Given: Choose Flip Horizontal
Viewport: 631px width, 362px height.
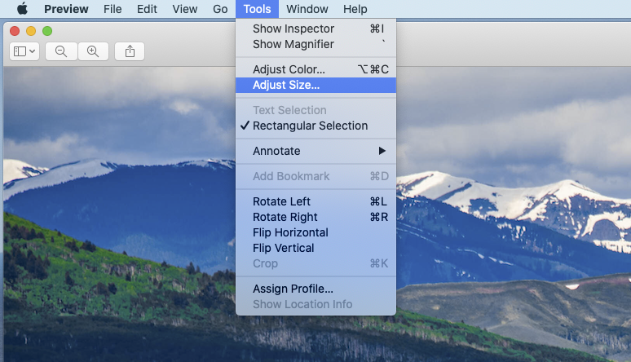Looking at the screenshot, I should click(x=315, y=232).
